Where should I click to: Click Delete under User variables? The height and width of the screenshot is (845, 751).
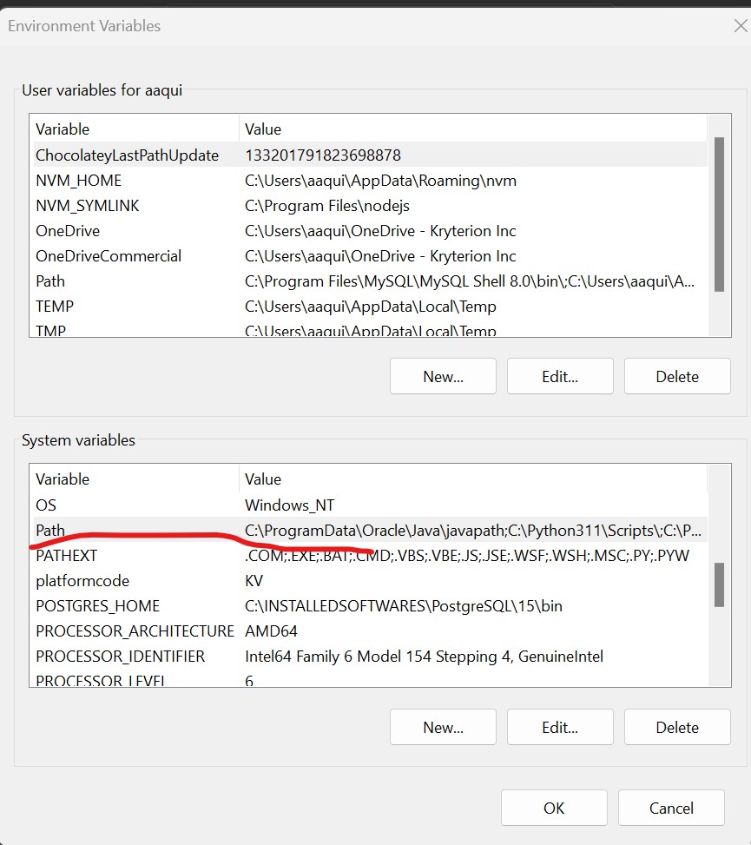click(677, 376)
